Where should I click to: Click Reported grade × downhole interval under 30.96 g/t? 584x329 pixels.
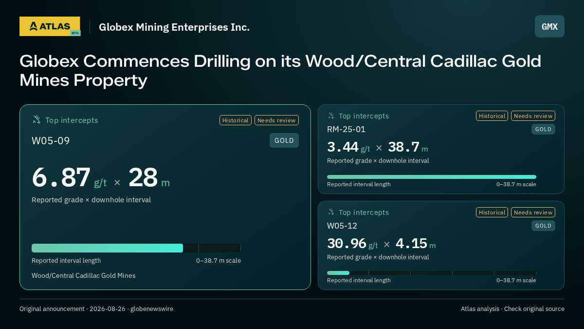tap(378, 257)
